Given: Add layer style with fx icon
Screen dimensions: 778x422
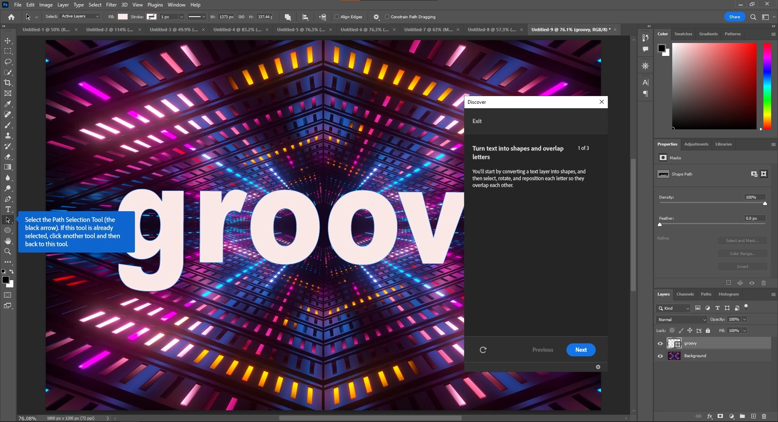Looking at the screenshot, I should tap(710, 416).
